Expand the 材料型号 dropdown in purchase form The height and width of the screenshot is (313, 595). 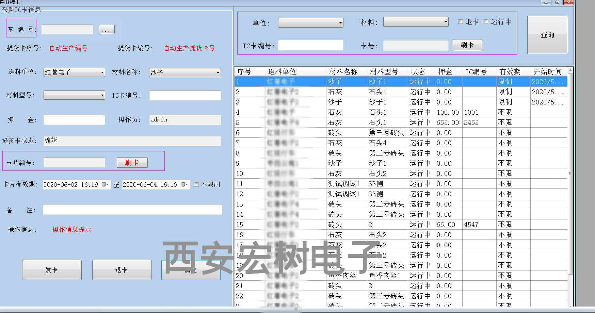74,95
